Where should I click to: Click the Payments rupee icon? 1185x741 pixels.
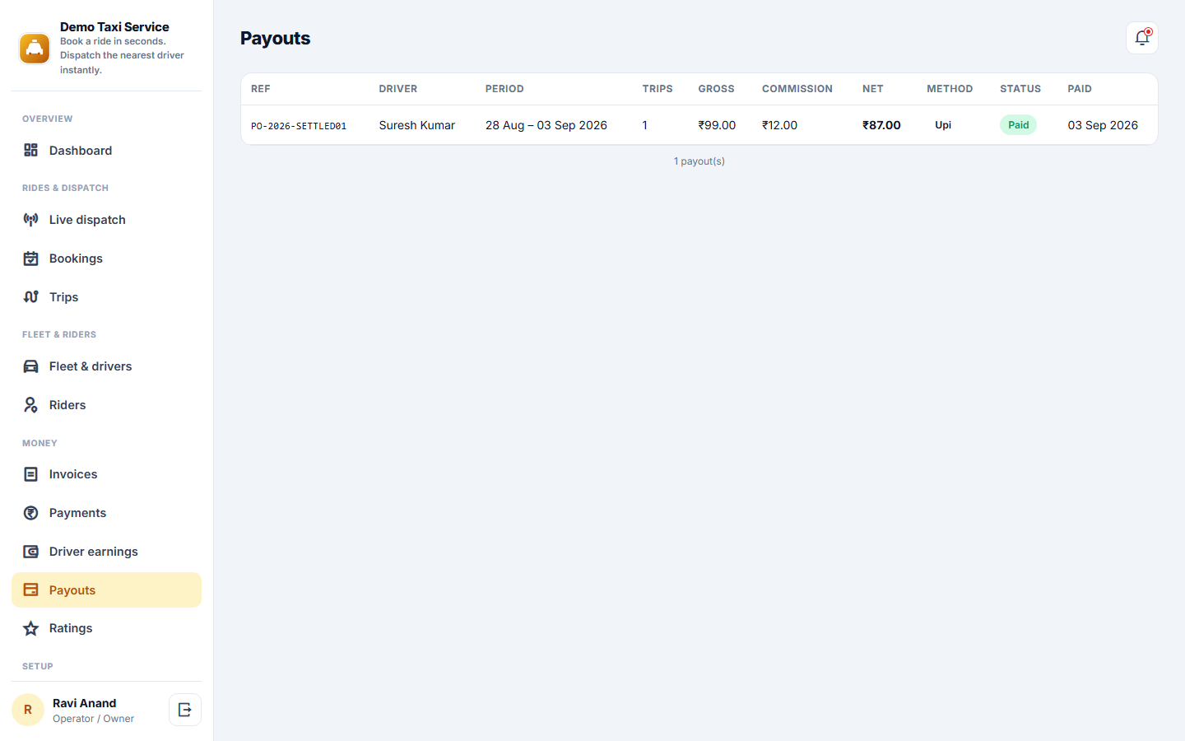[x=30, y=512]
